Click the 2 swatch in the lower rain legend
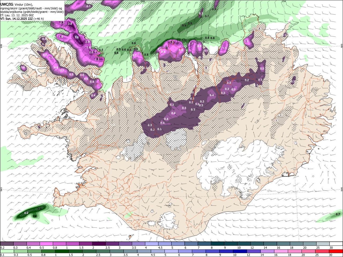Image resolution: width=343 pixels, height=257 pixels. 89,251
